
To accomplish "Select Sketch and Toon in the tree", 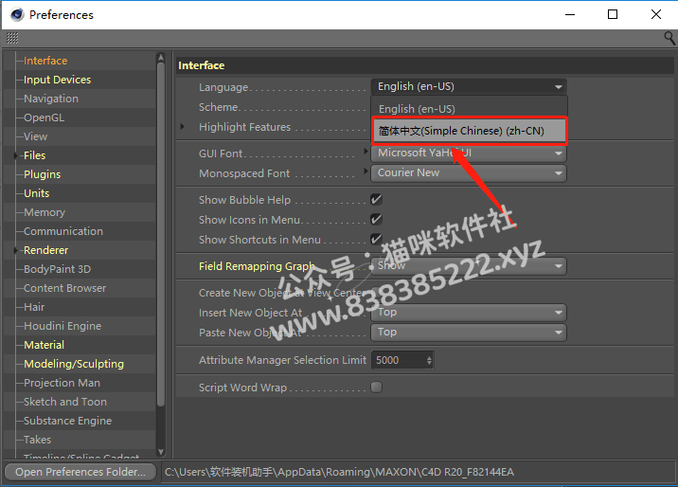I will (x=65, y=402).
